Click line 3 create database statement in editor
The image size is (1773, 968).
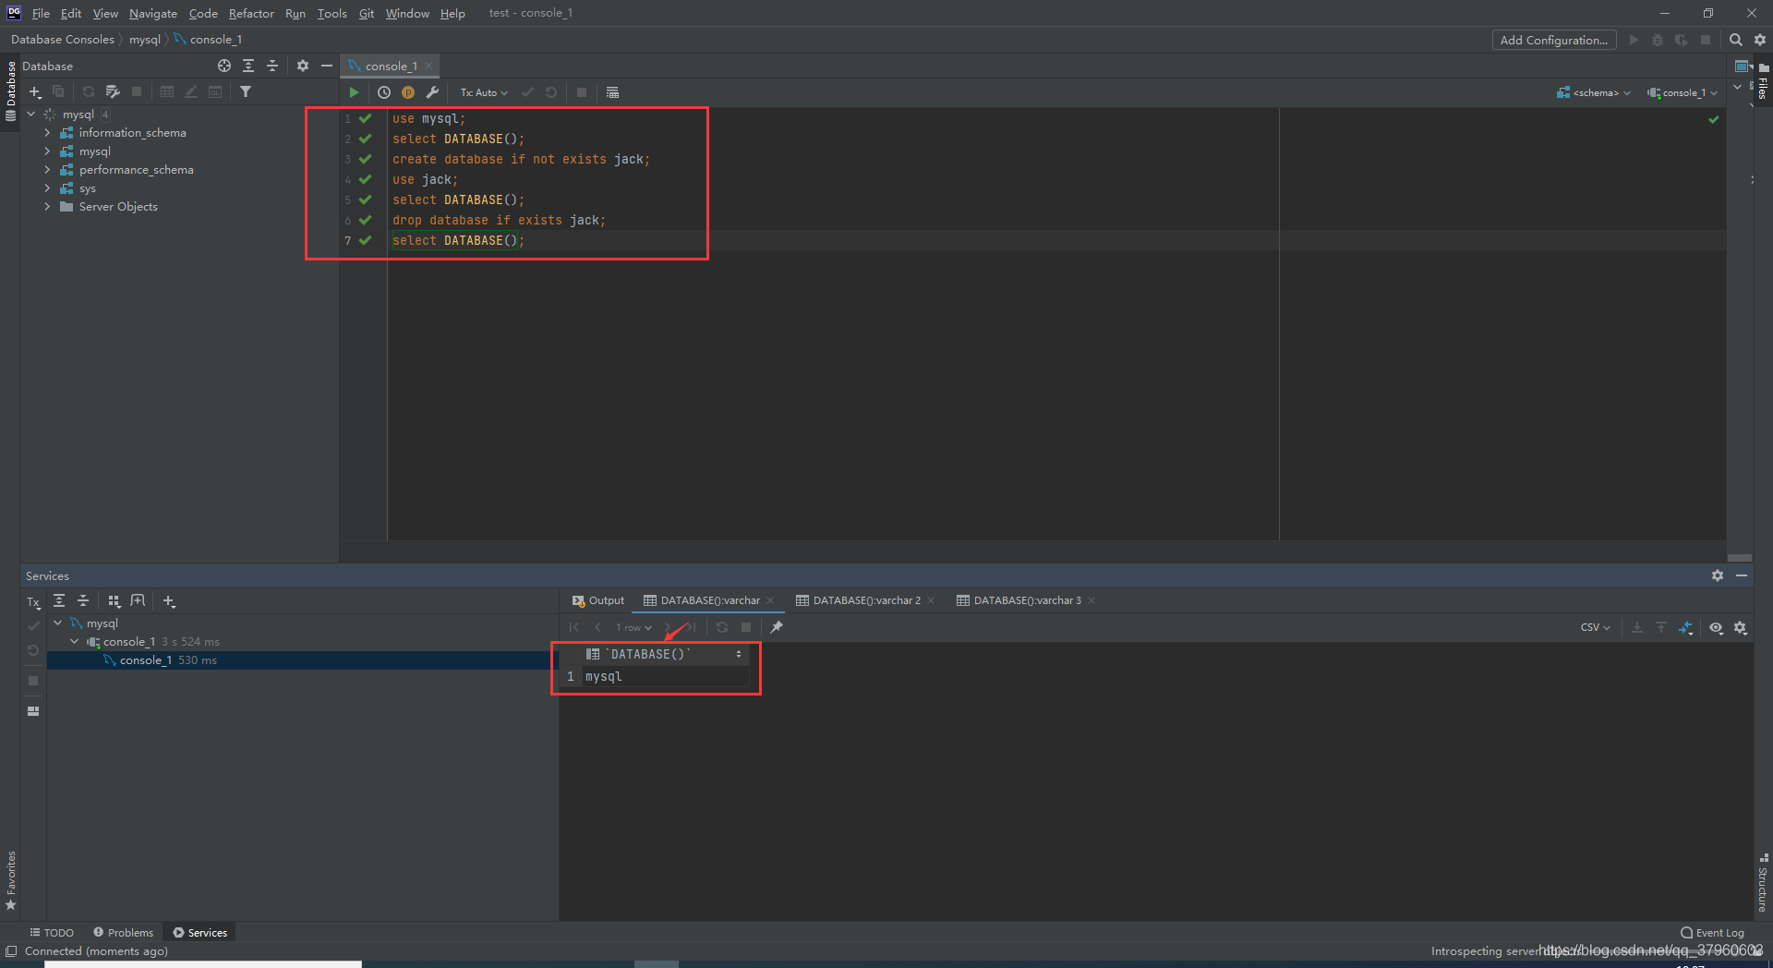coord(521,160)
